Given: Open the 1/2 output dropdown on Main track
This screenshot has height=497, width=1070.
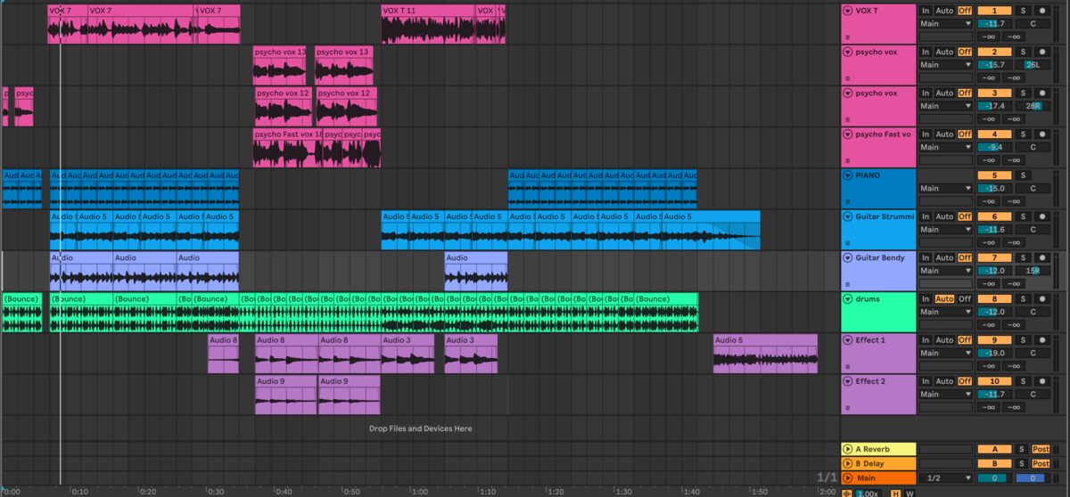Looking at the screenshot, I should pos(945,478).
